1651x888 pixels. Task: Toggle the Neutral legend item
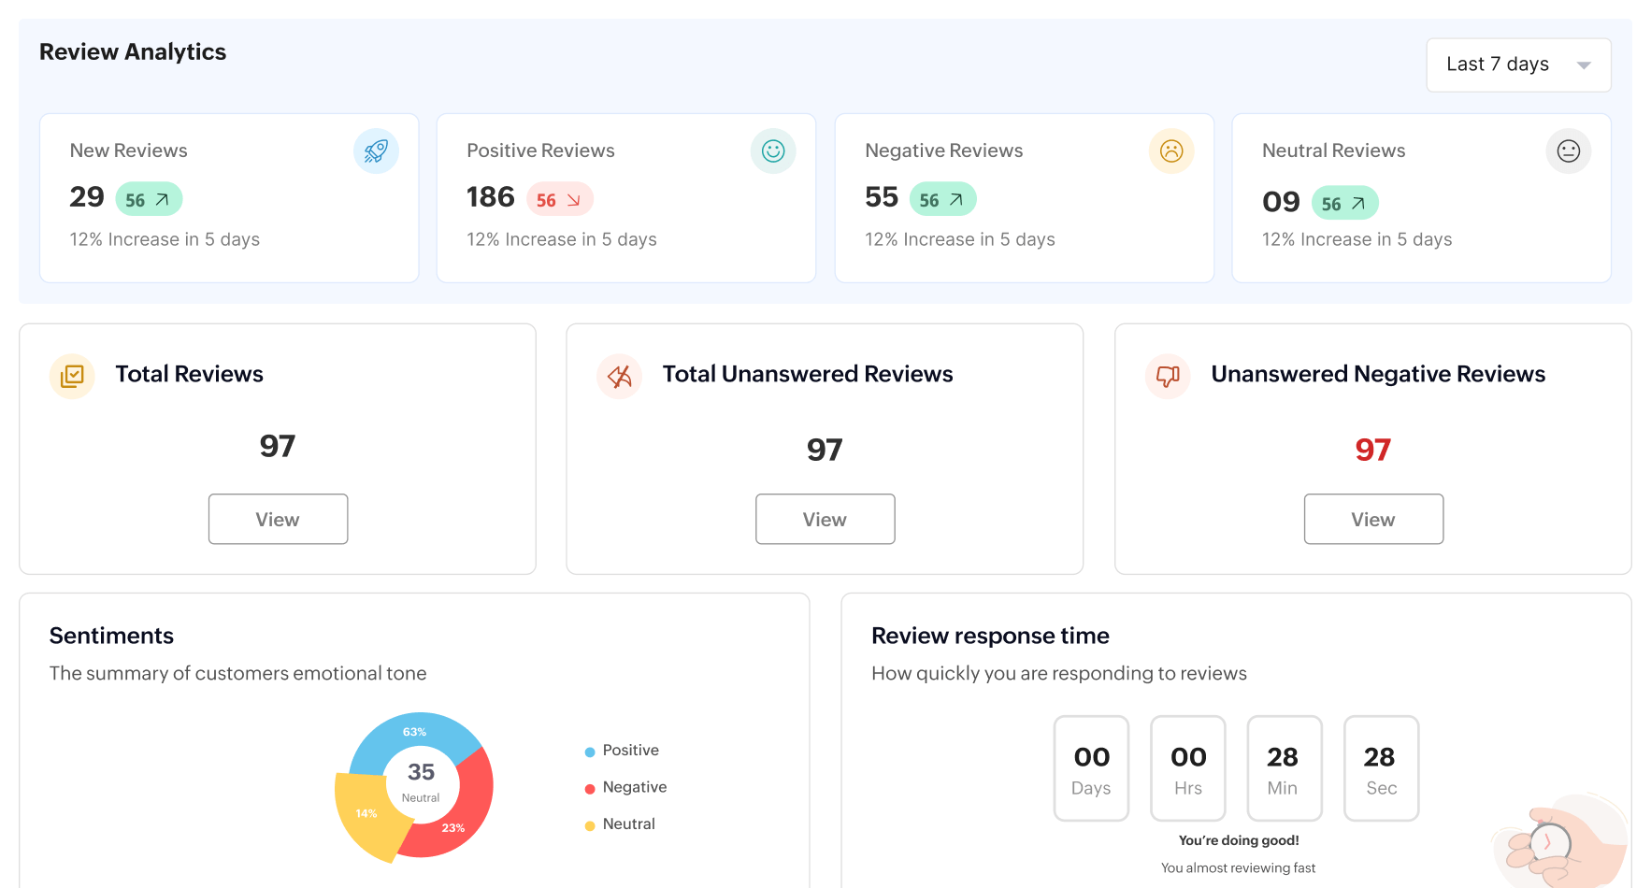[627, 824]
